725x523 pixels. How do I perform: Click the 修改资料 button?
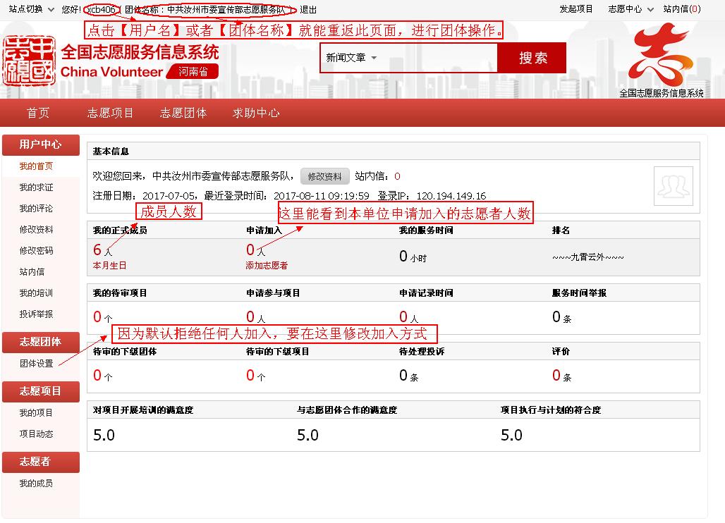pos(324,176)
